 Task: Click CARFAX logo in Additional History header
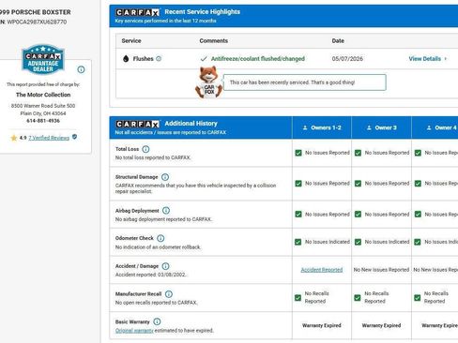click(138, 125)
